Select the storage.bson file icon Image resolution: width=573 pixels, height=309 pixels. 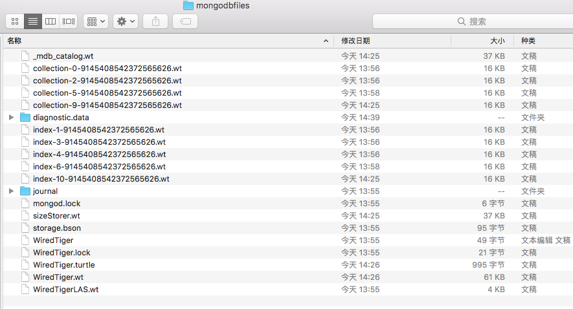pyautogui.click(x=25, y=228)
